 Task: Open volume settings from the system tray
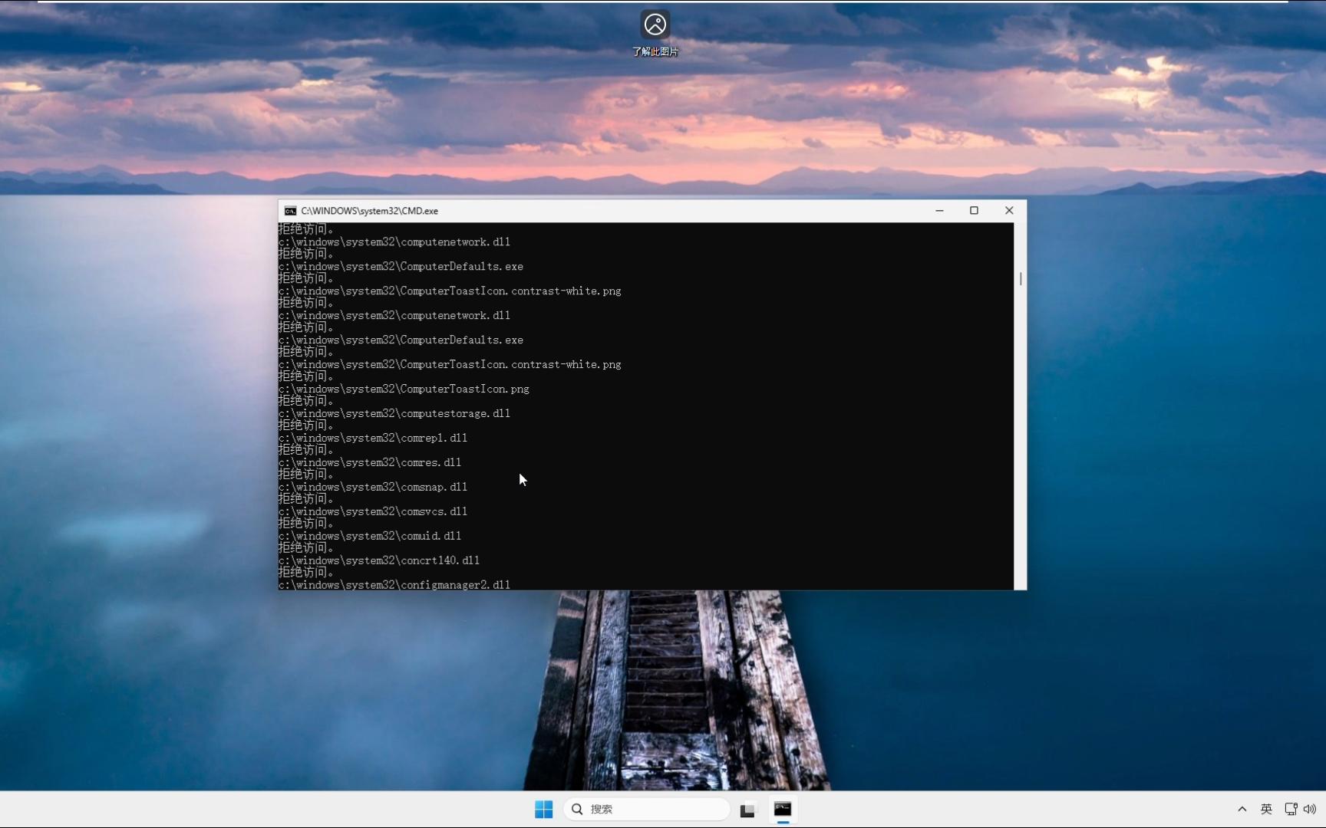(x=1309, y=809)
